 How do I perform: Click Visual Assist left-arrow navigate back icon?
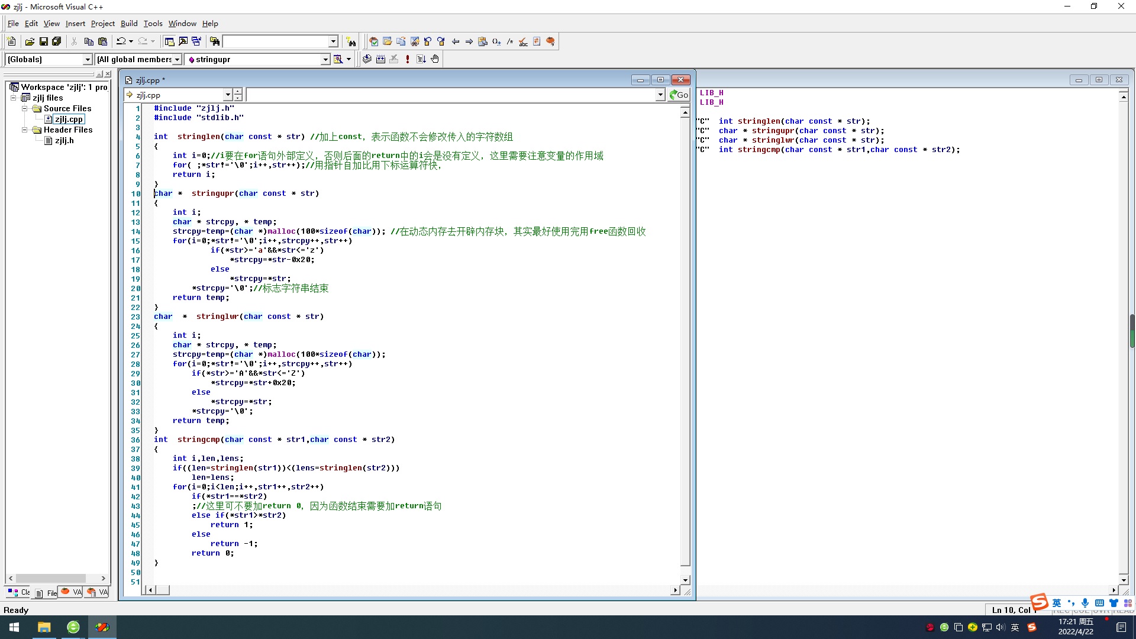click(x=456, y=41)
